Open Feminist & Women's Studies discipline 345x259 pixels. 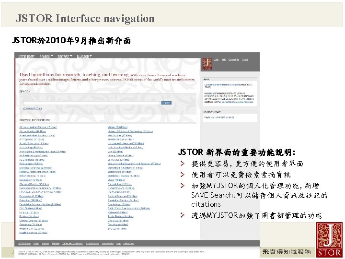(40, 205)
